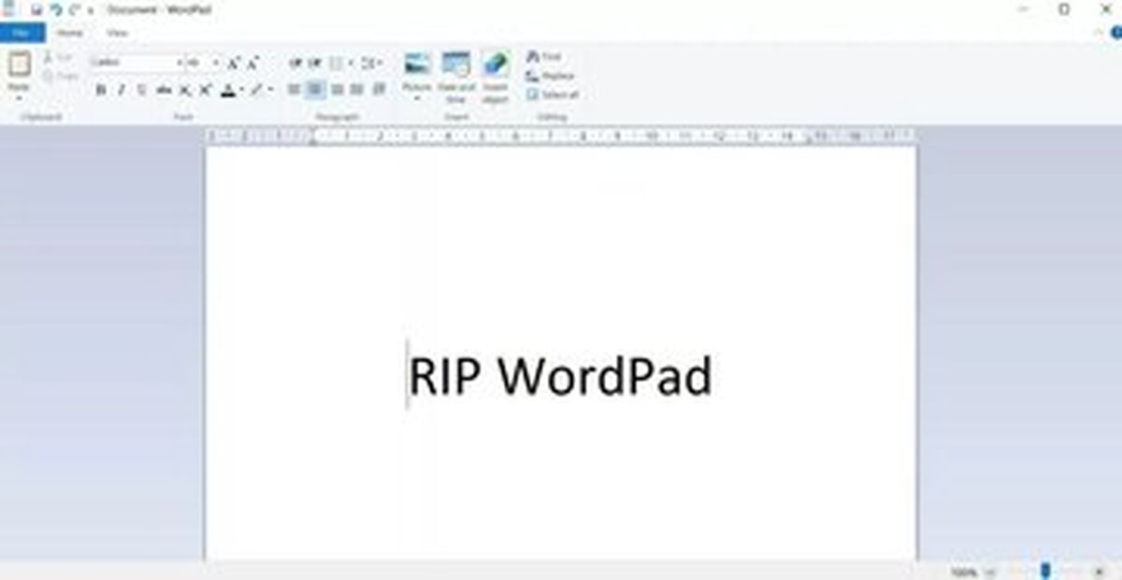Align text to the left

(x=295, y=90)
